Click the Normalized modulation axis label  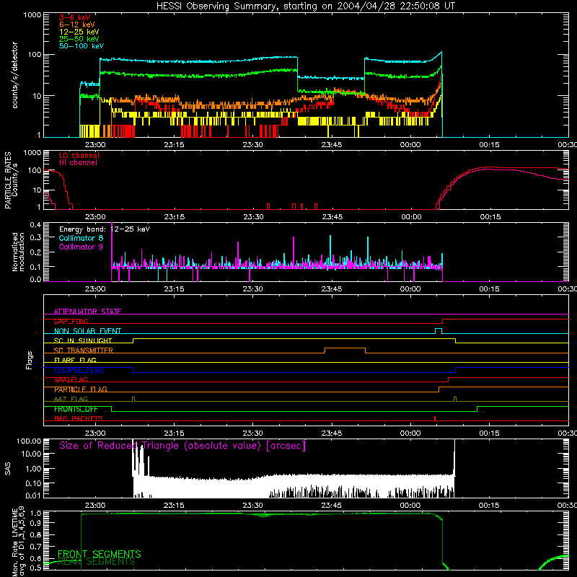(19, 252)
